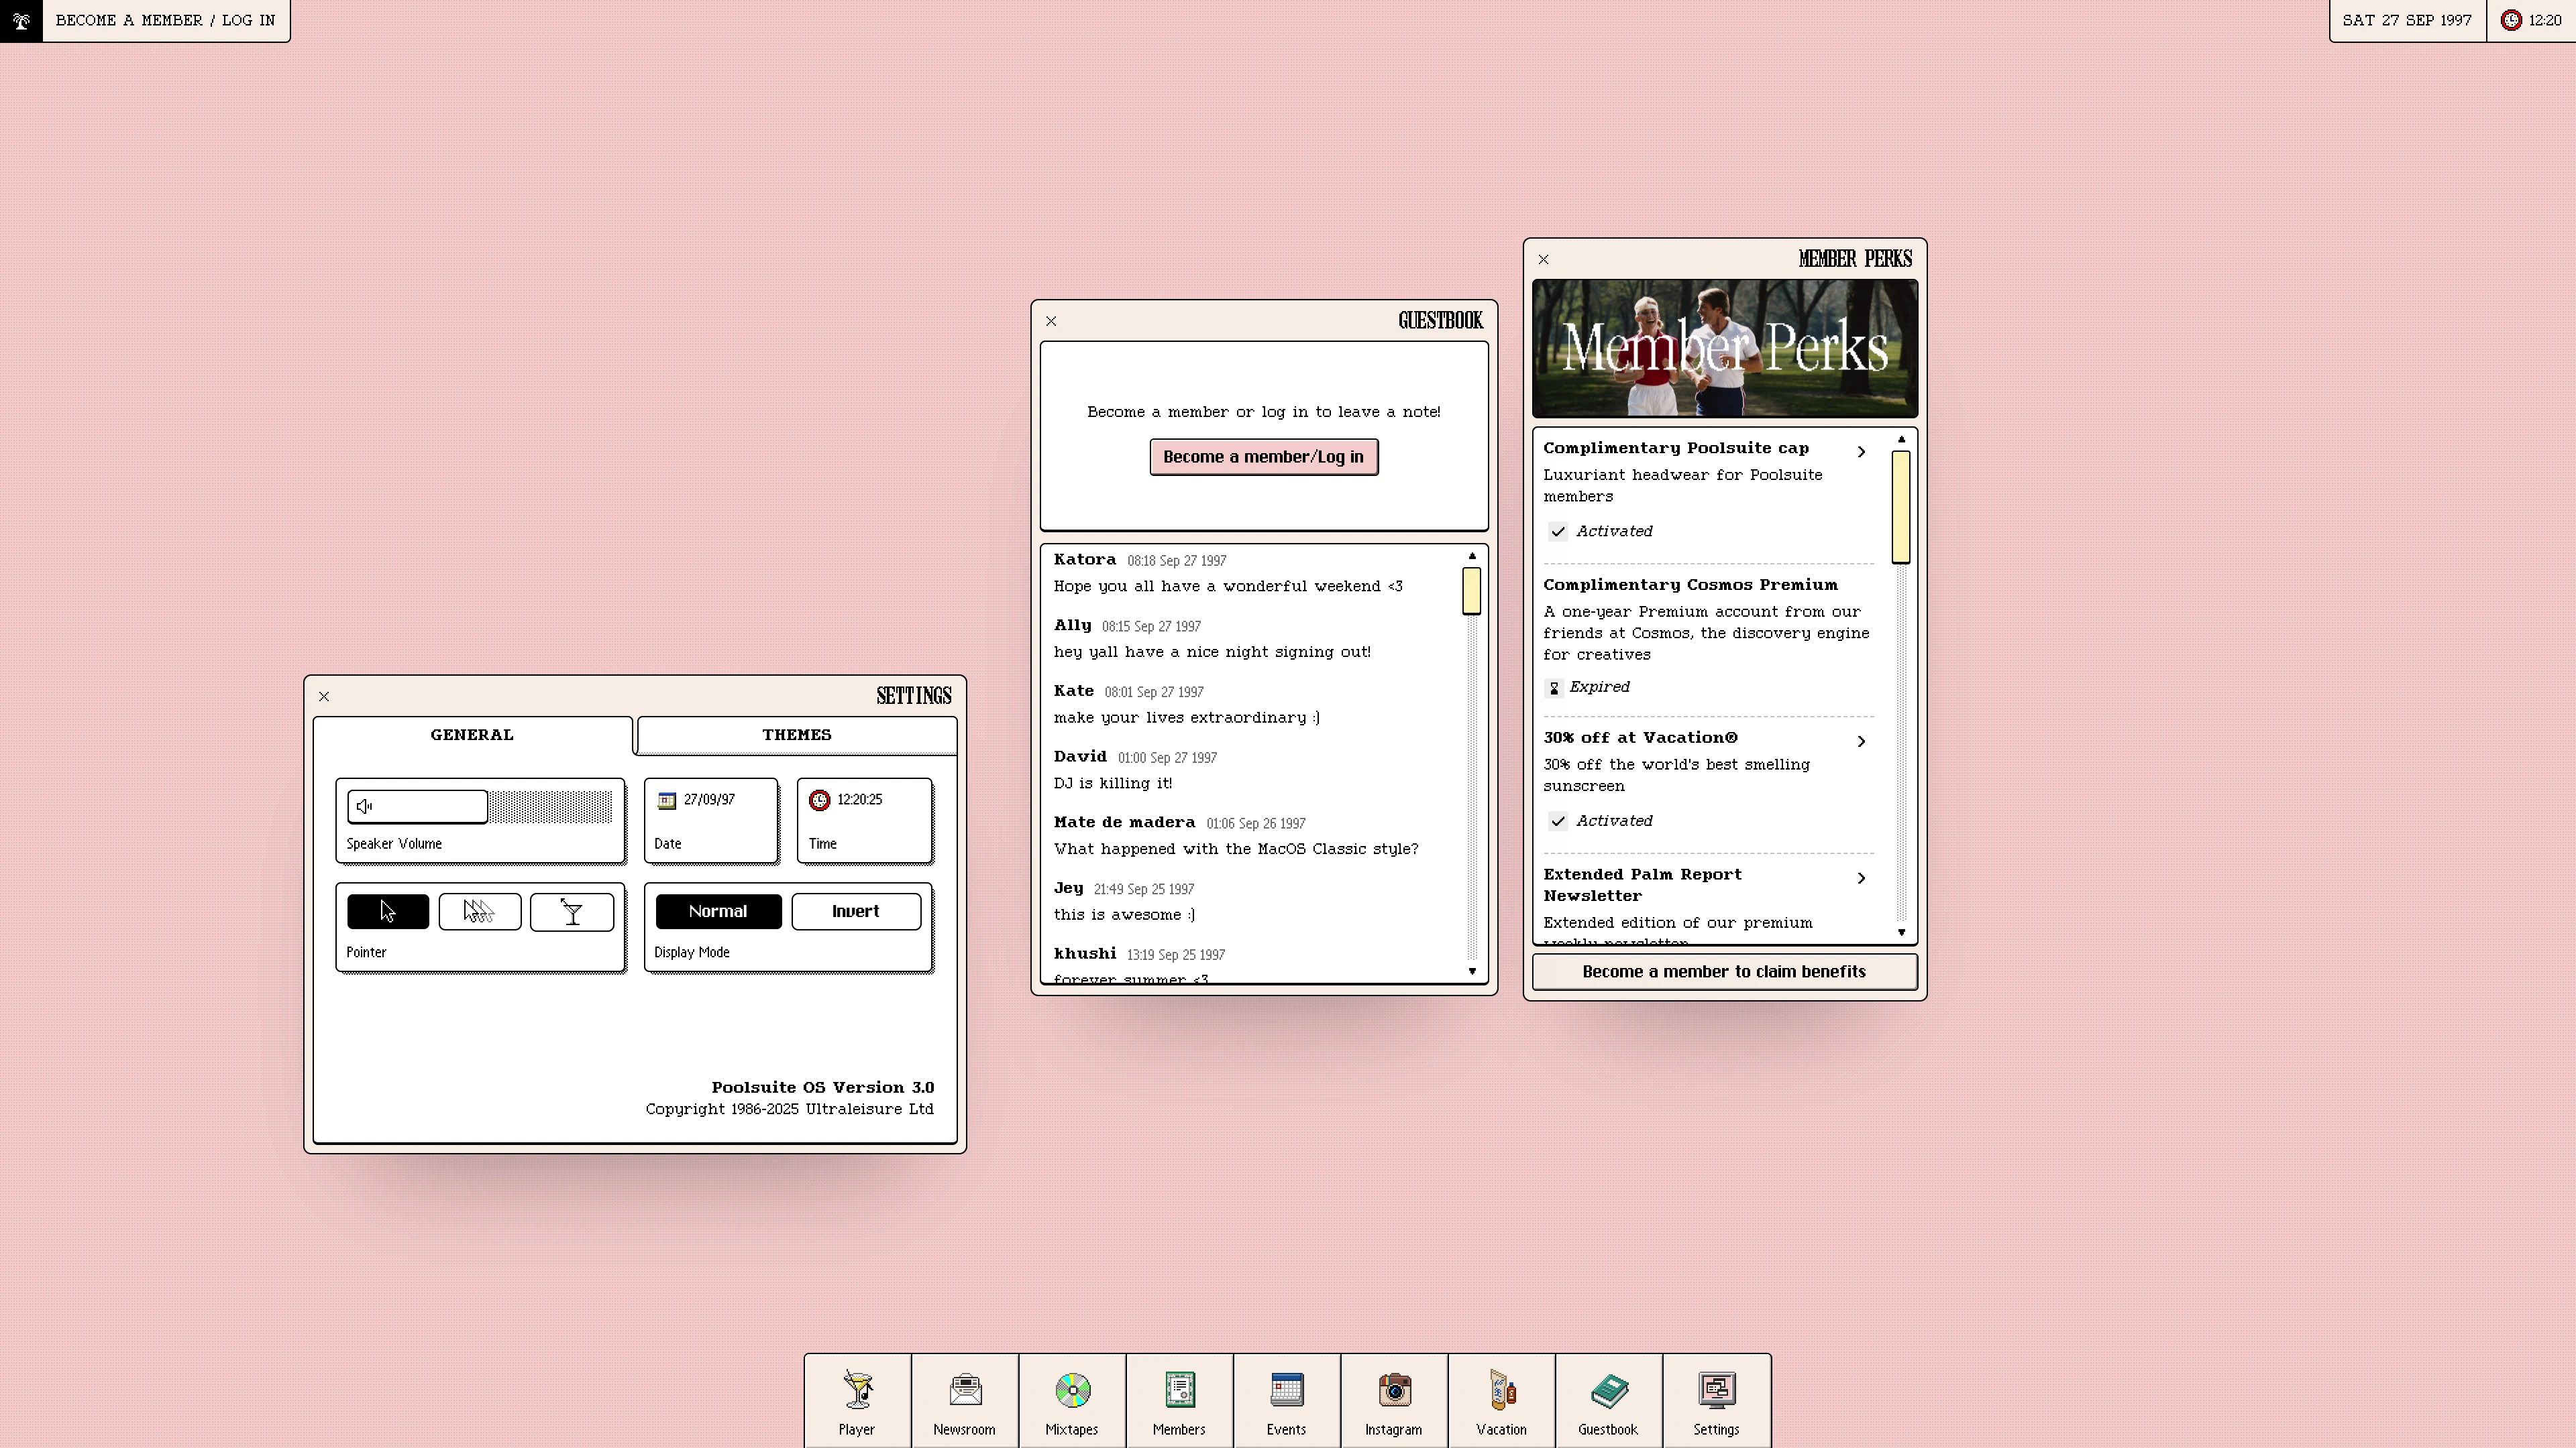Image resolution: width=2576 pixels, height=1448 pixels.
Task: Click Become a member to claim benefits
Action: coord(1723,971)
